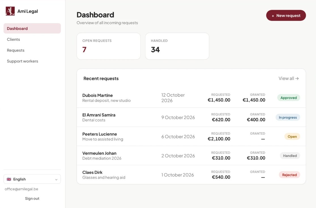Click granted amount €400.00
The image size is (316, 208).
tap(256, 120)
